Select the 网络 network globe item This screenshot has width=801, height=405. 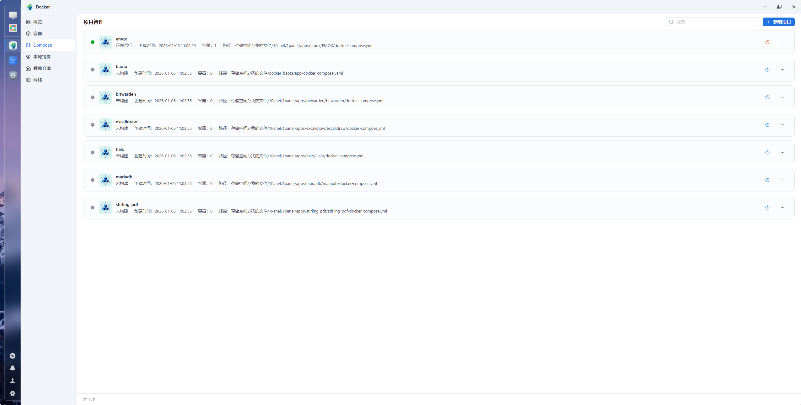click(37, 80)
